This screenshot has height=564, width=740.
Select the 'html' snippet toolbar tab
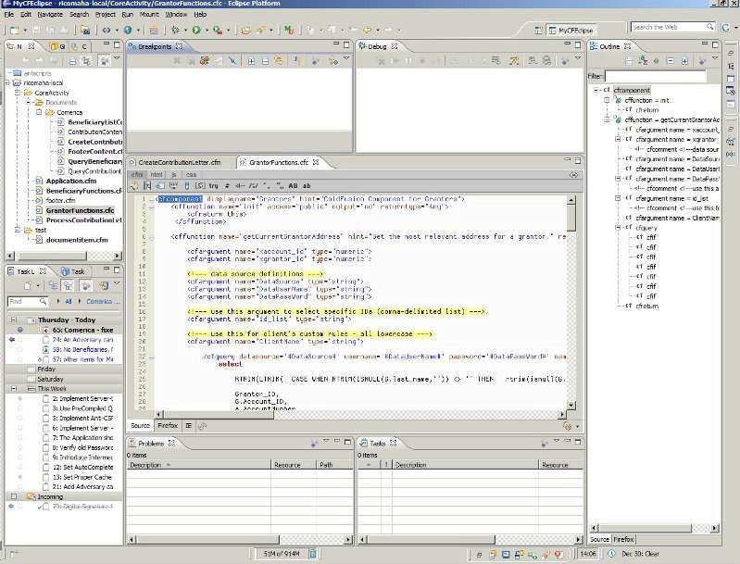tap(157, 175)
